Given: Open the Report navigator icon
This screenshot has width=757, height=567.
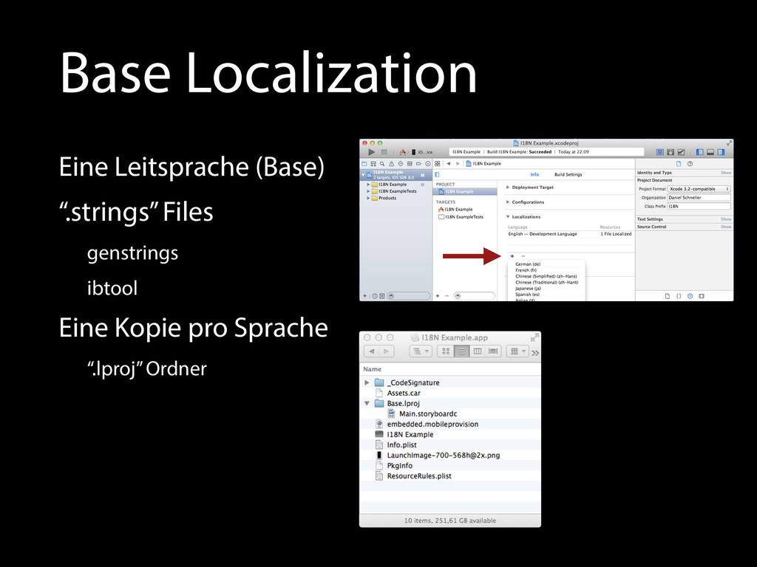Looking at the screenshot, I should 427,163.
